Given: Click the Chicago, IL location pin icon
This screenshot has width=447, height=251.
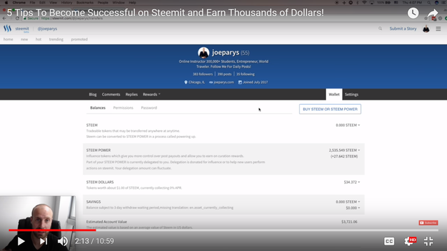Looking at the screenshot, I should [186, 82].
